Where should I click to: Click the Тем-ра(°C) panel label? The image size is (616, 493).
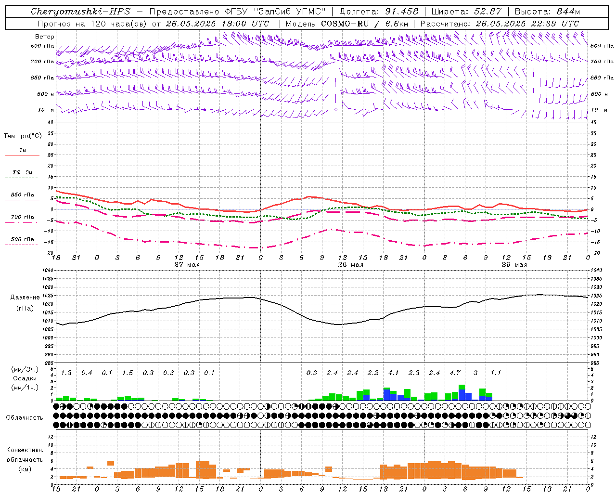23,136
